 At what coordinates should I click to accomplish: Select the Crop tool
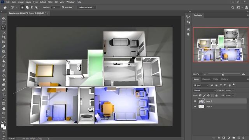click(x=4, y=37)
